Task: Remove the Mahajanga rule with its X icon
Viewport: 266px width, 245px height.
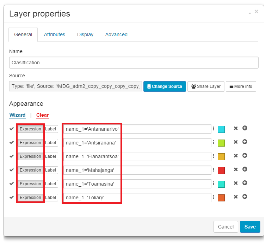Action: click(x=236, y=169)
